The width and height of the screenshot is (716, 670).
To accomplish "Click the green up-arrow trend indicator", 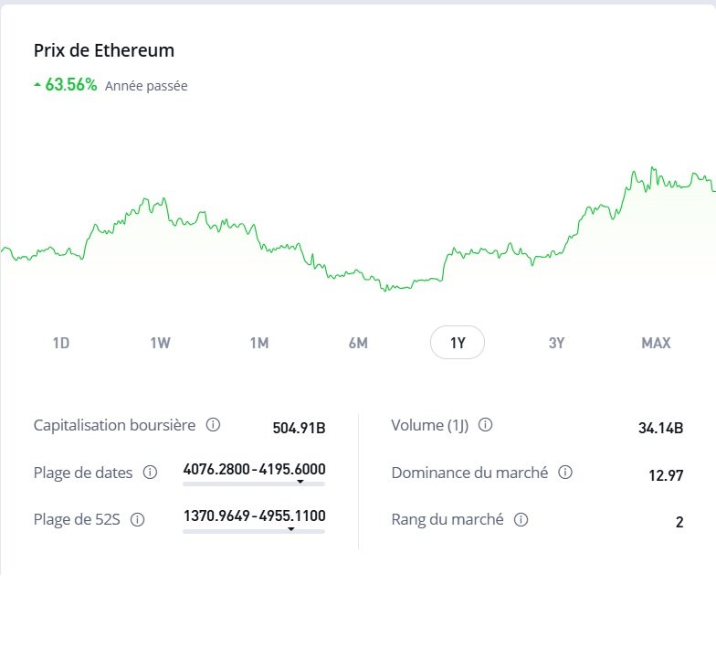I will click(37, 84).
